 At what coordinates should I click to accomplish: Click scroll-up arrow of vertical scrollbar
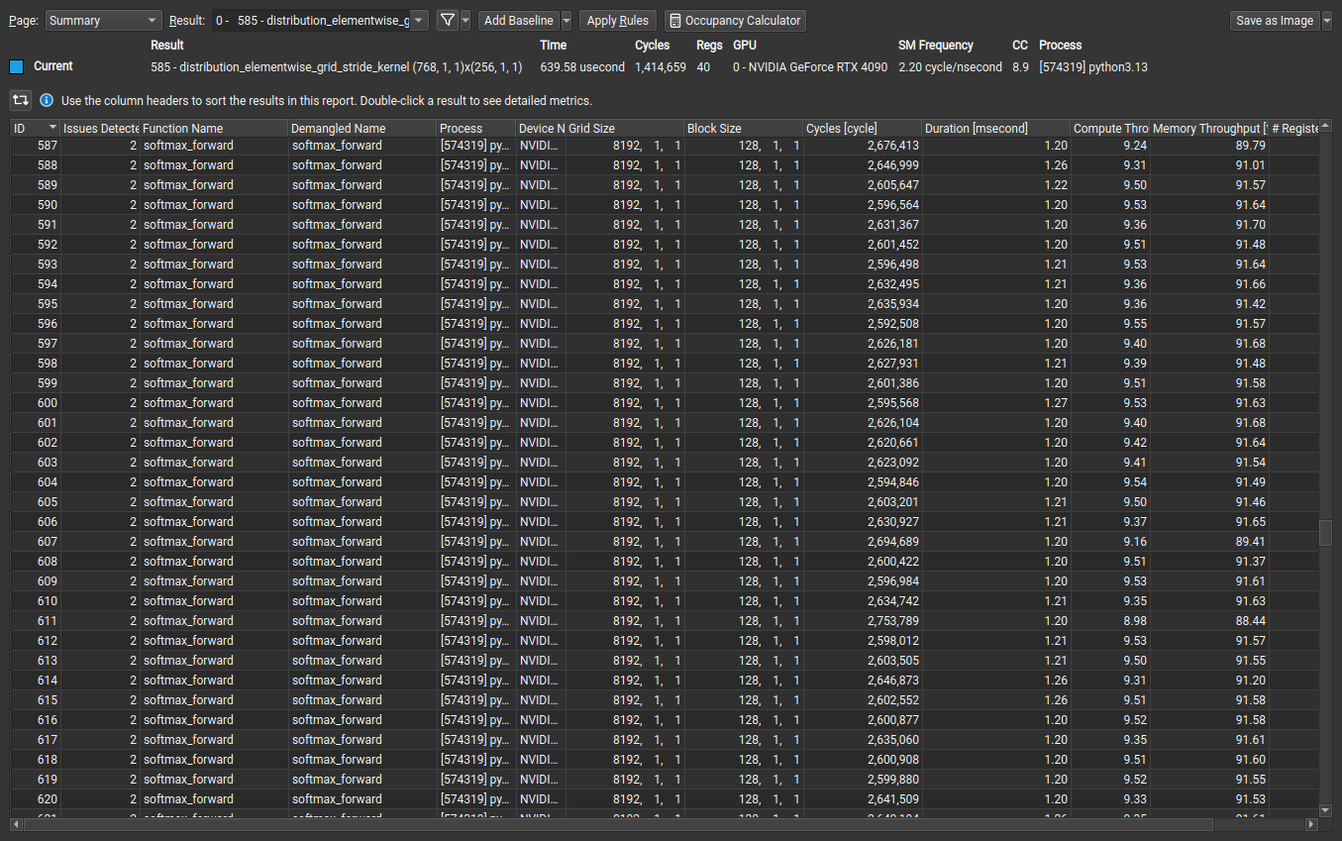(x=1325, y=128)
